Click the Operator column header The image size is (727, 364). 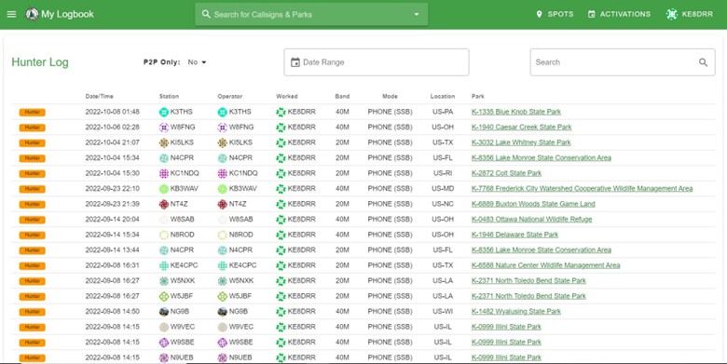230,96
